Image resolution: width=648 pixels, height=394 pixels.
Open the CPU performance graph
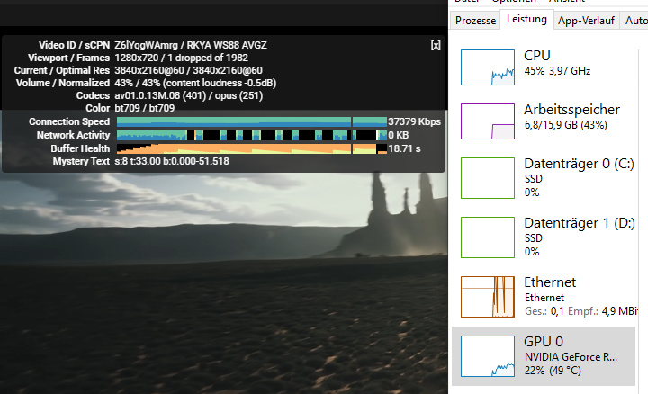(488, 67)
